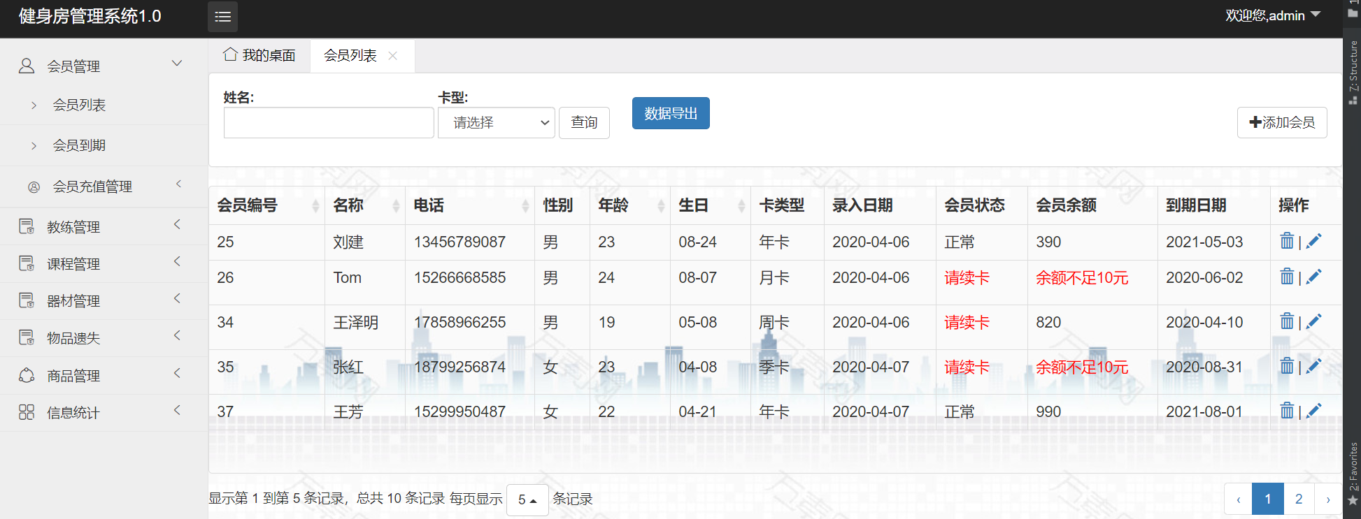Click the home icon on 我的桌面

point(230,54)
